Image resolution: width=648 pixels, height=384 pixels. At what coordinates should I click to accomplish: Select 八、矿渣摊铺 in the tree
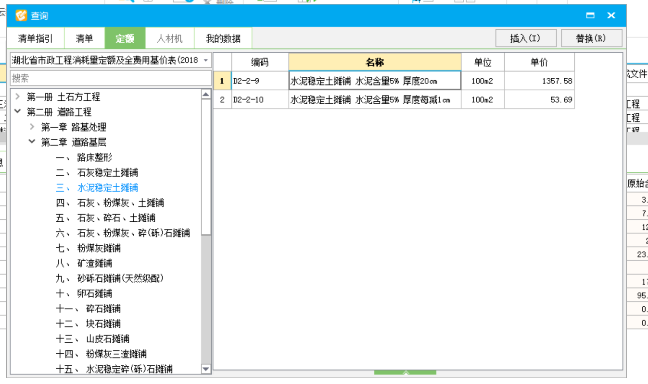84,263
